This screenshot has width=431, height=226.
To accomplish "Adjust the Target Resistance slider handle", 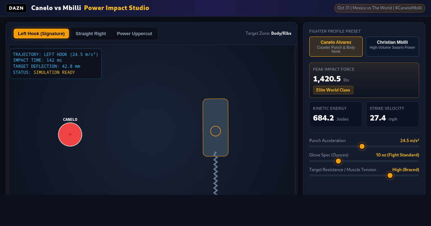I will pyautogui.click(x=390, y=175).
